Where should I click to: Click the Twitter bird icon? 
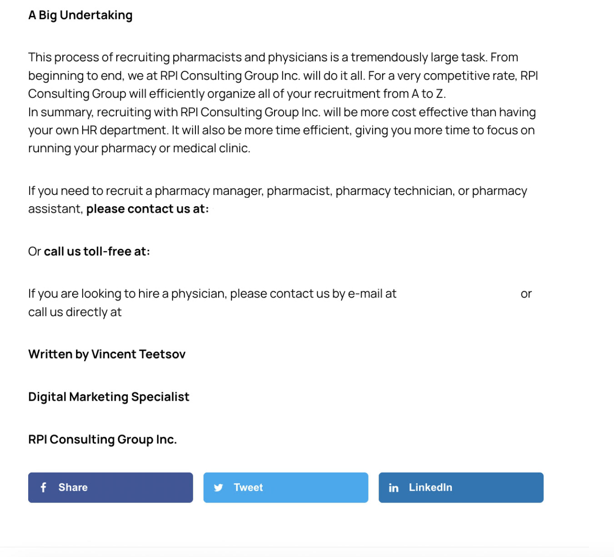tap(219, 487)
